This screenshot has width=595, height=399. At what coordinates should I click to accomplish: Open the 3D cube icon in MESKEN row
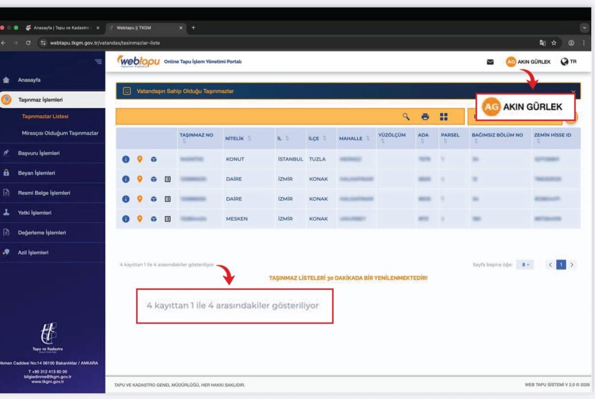(x=154, y=219)
